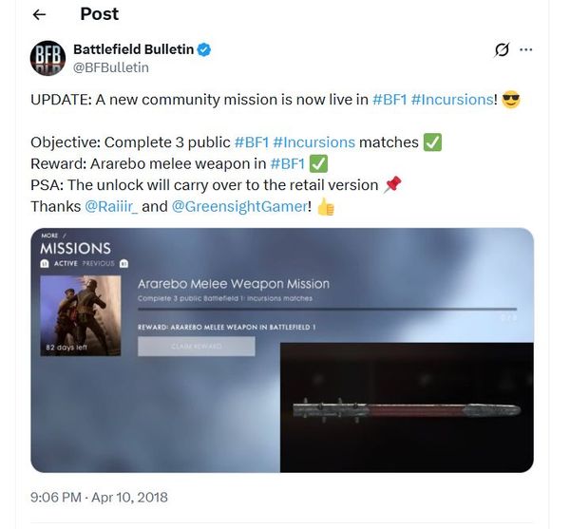Select the ACTIVE missions tab
Image resolution: width=570 pixels, height=529 pixels.
point(66,263)
